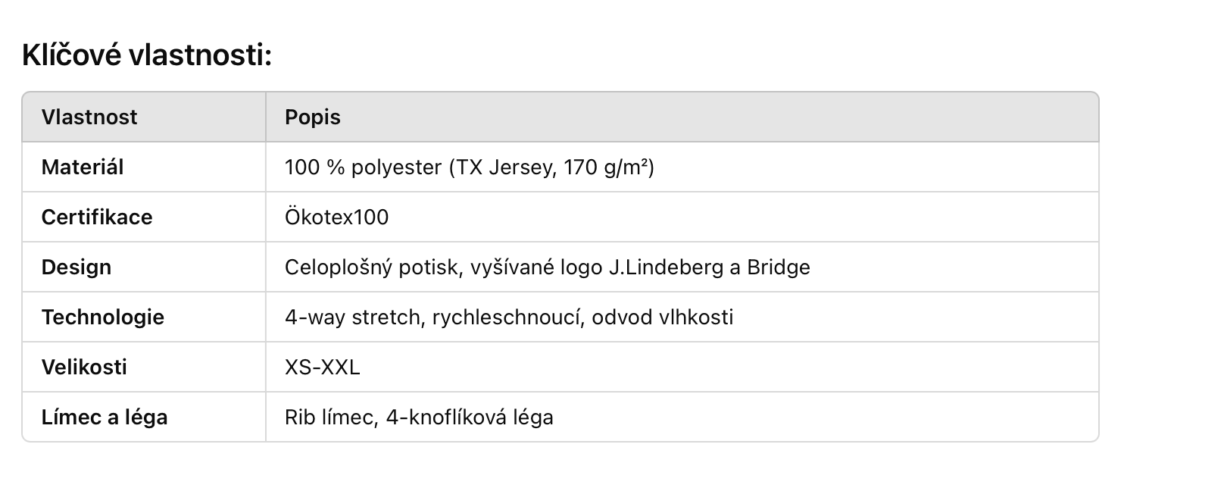Select the 'Popis' column header

click(313, 117)
